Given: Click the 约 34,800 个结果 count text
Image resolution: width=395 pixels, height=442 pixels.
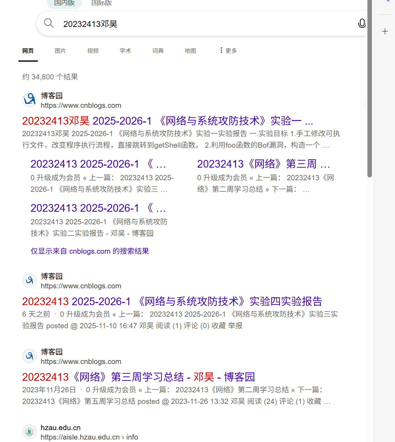Looking at the screenshot, I should click(x=50, y=77).
